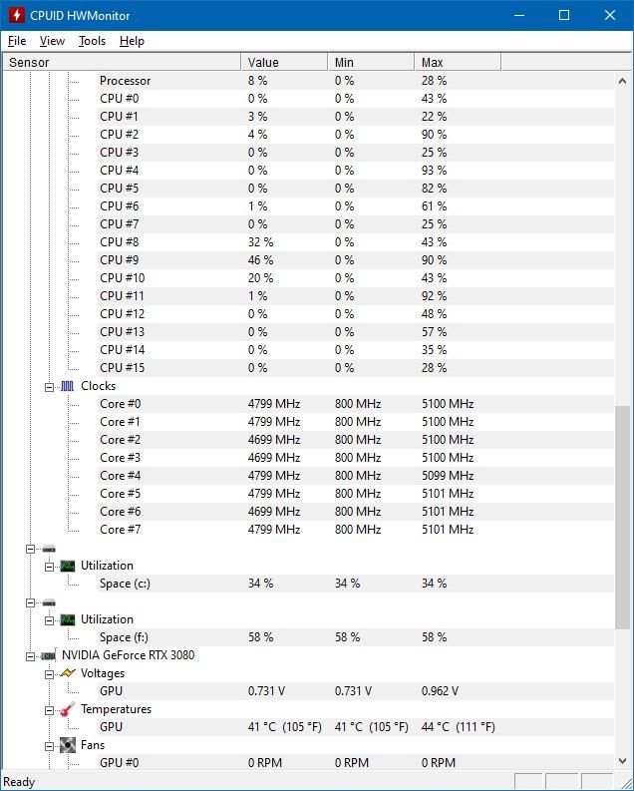634x791 pixels.
Task: Click the Temperatures thermometer icon
Action: (68, 710)
